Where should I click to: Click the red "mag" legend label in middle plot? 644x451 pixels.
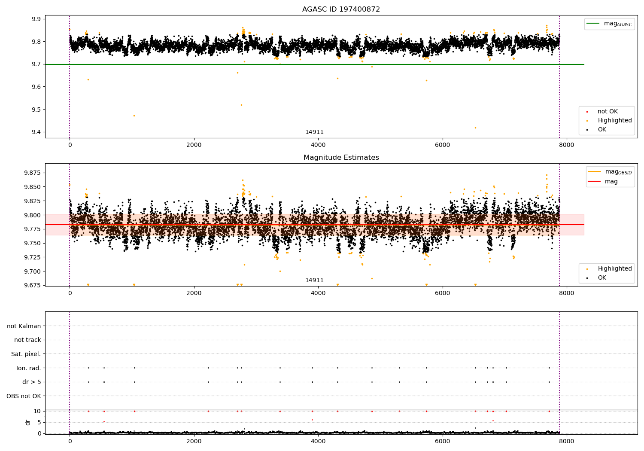(611, 181)
